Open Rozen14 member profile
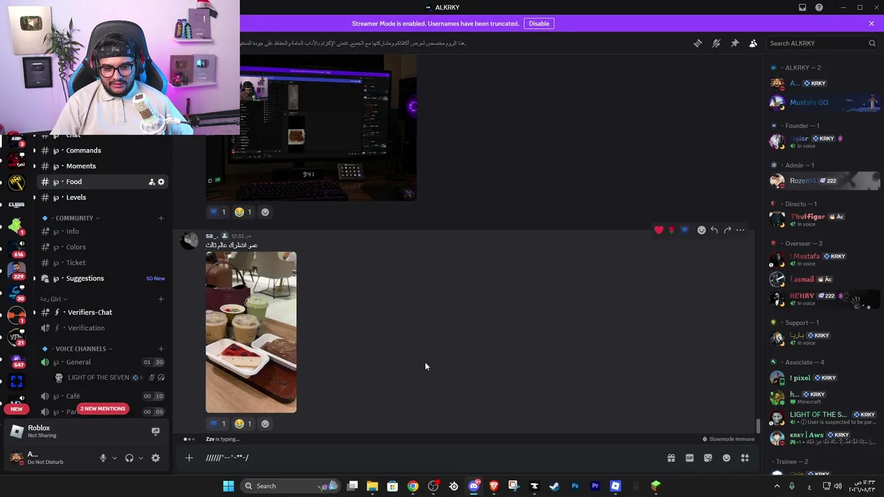 coord(825,181)
